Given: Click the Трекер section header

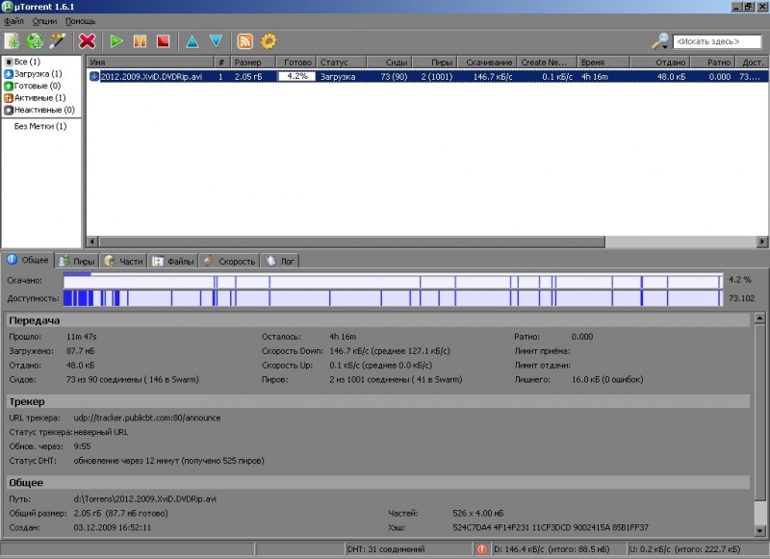Looking at the screenshot, I should coord(378,402).
